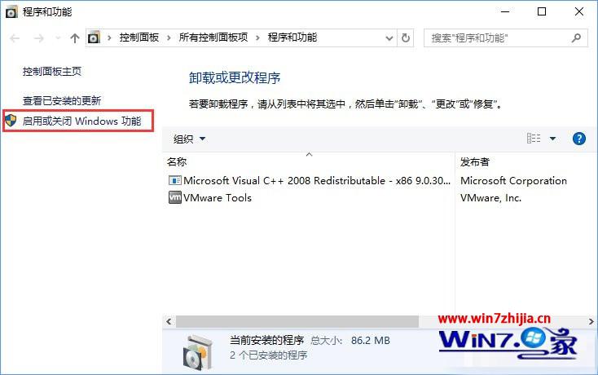Open the recent locations dropdown arrow
Viewport: 598px width, 375px height.
58,37
